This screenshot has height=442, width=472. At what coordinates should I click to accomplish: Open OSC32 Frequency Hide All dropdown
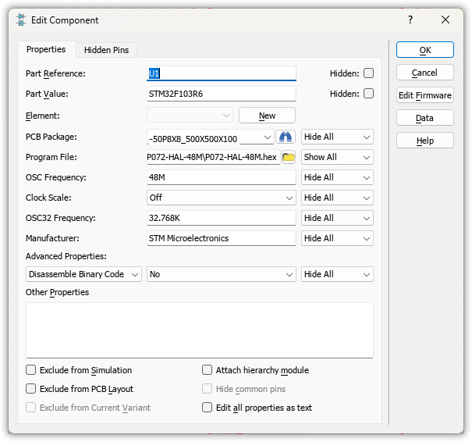coord(337,218)
